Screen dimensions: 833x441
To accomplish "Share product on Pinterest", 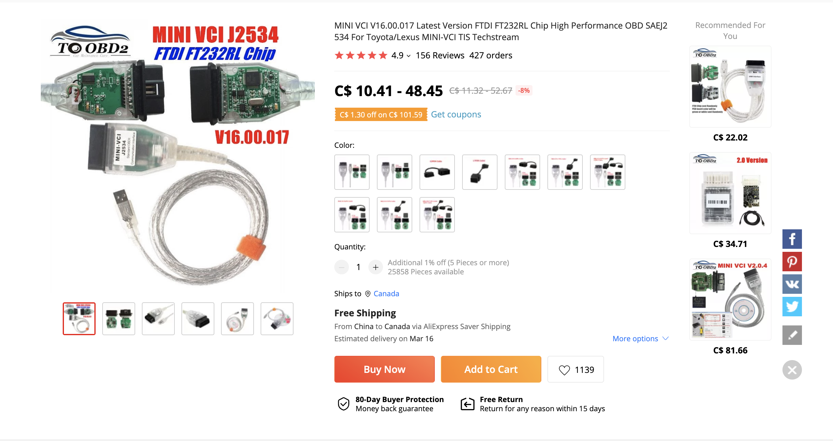I will 792,261.
